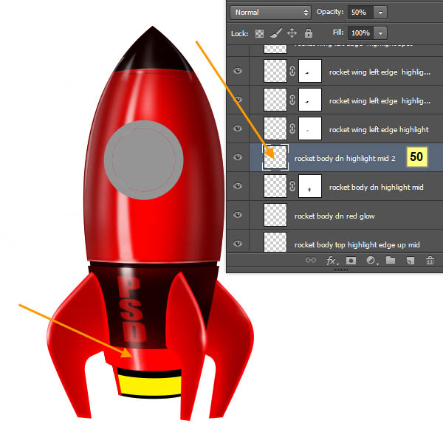Create a new layer group
The image size is (443, 443).
tap(391, 261)
